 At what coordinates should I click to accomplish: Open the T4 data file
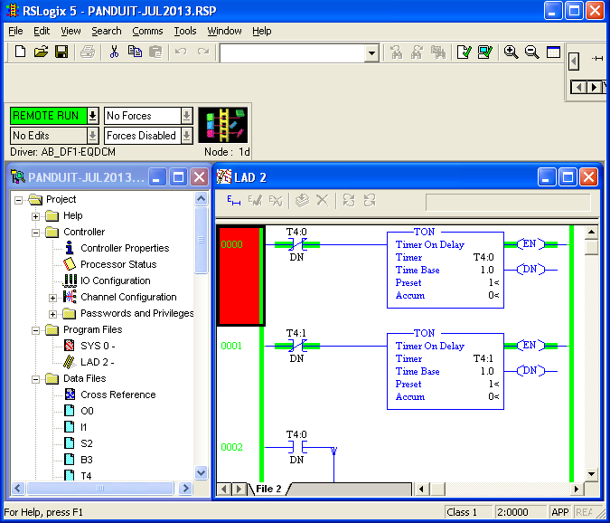tap(86, 476)
